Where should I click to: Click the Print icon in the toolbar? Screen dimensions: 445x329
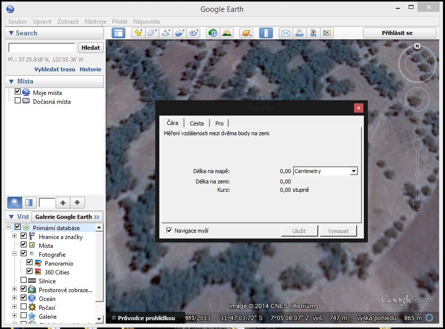pyautogui.click(x=299, y=33)
